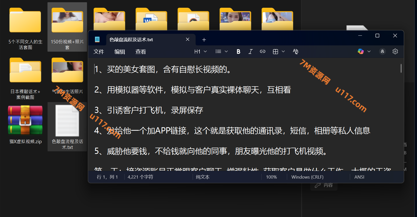Open the 编辑 menu

[119, 52]
